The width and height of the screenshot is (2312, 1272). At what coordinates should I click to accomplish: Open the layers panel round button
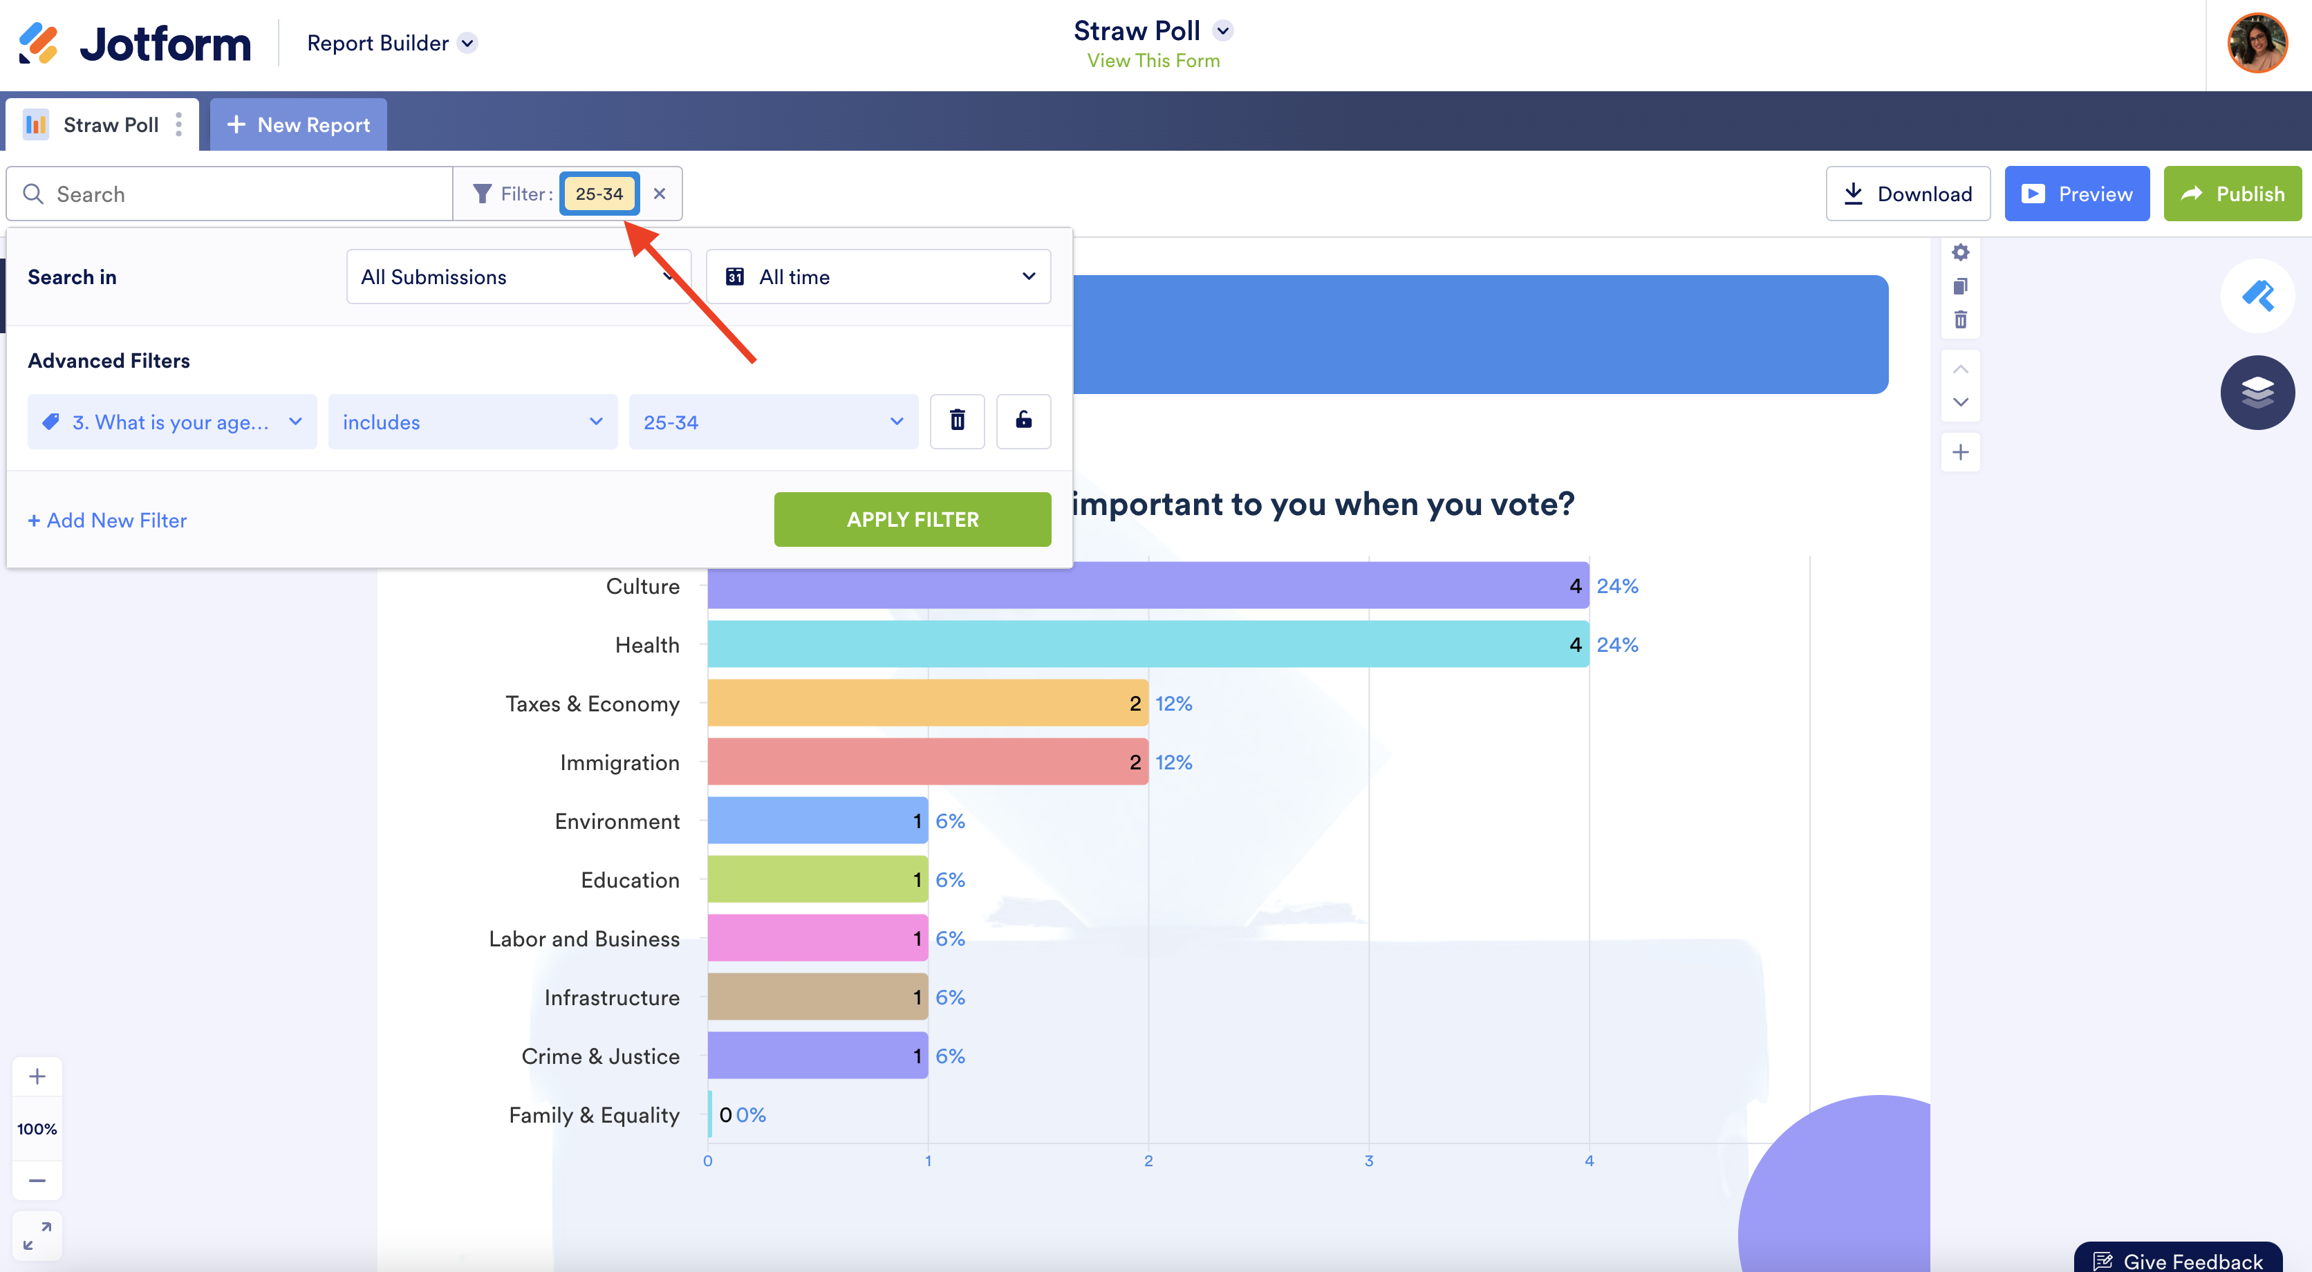click(x=2257, y=392)
